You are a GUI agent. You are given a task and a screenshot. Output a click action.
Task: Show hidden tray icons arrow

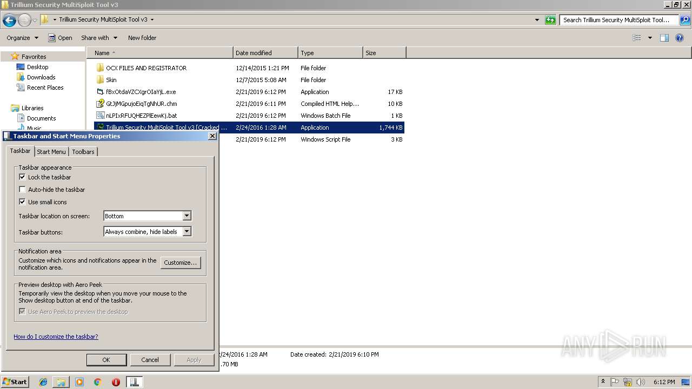[603, 382]
